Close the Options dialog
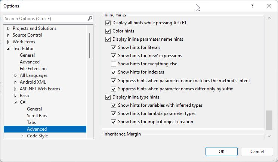Viewport: 278px width, 162px height. [269, 6]
